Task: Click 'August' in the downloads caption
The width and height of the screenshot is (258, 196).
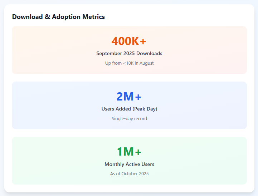Action: tap(146, 63)
